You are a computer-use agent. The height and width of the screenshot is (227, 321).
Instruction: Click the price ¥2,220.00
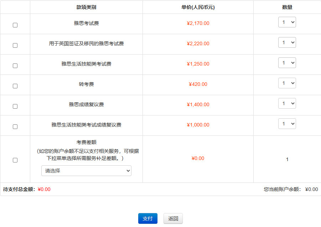pos(198,43)
